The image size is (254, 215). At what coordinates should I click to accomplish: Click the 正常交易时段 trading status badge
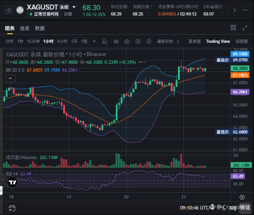[x=44, y=14]
